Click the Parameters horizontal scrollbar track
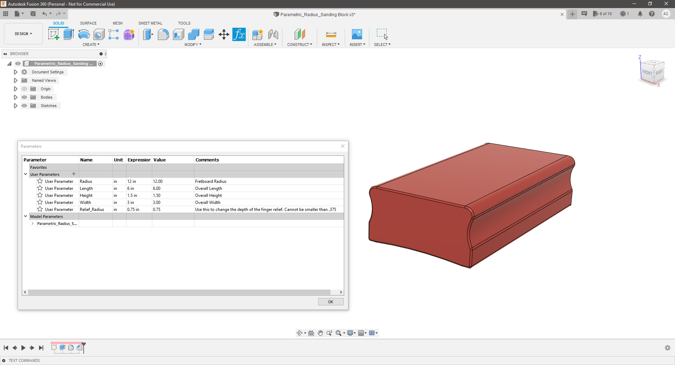Screen dimensions: 675x365 tap(179, 292)
